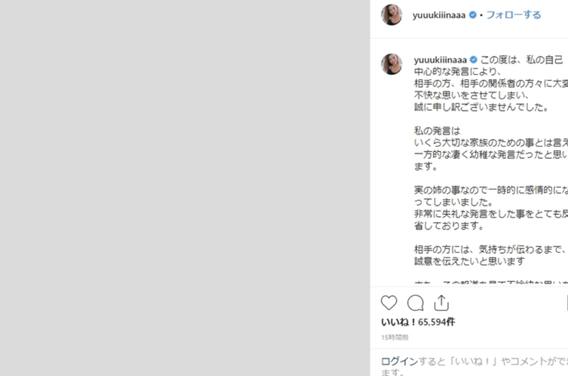
Task: Click the header profile avatar of yuuukiiinaaa
Action: click(x=392, y=15)
